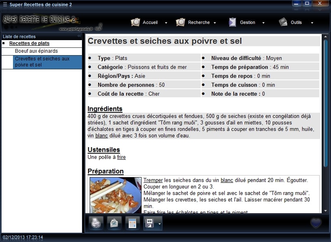Click the Outils icon in the menu bar
331x242 pixels.
tap(283, 22)
